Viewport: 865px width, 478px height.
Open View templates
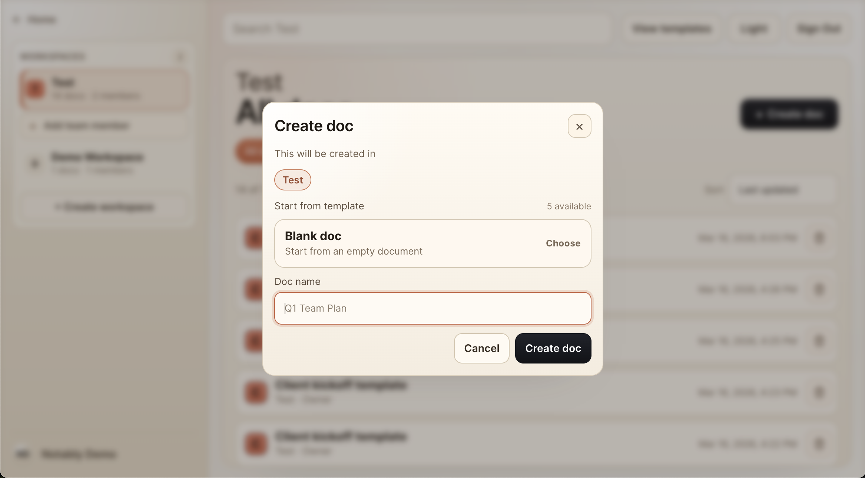click(x=672, y=29)
